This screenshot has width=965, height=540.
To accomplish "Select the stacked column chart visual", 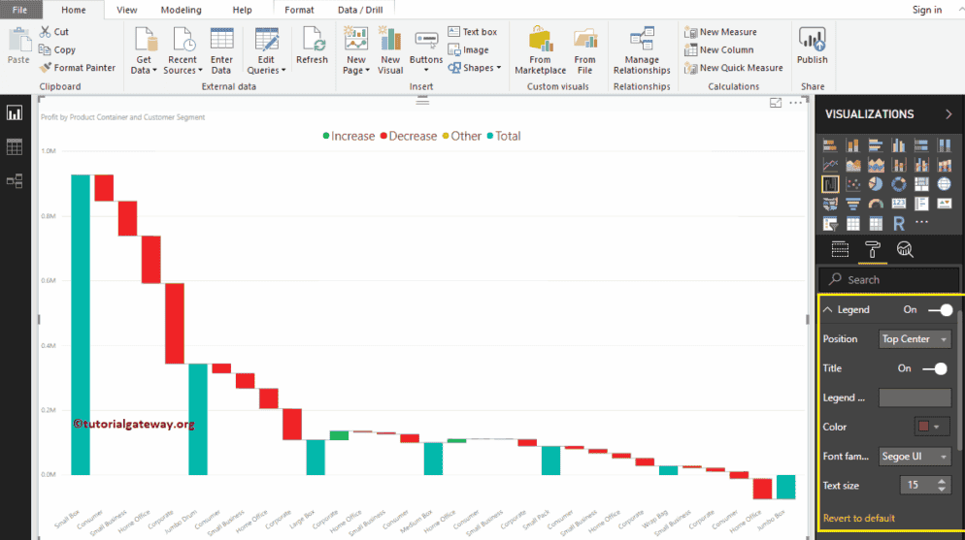I will pos(852,145).
